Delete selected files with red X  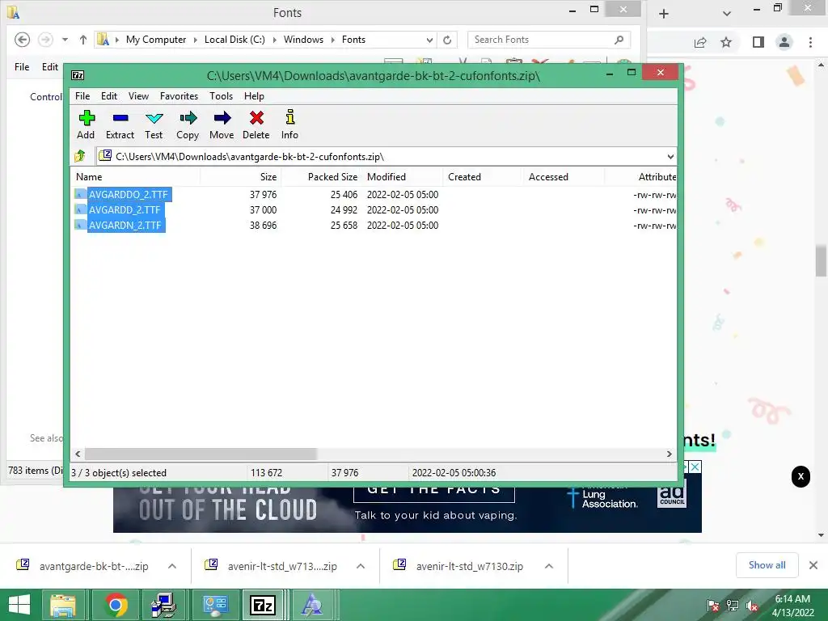[x=256, y=125]
